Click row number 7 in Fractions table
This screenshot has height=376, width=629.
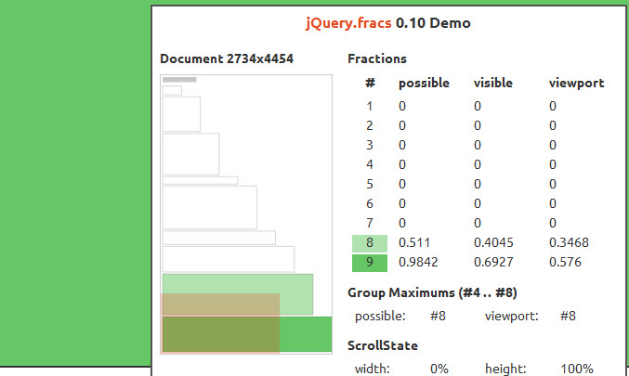[x=370, y=223]
